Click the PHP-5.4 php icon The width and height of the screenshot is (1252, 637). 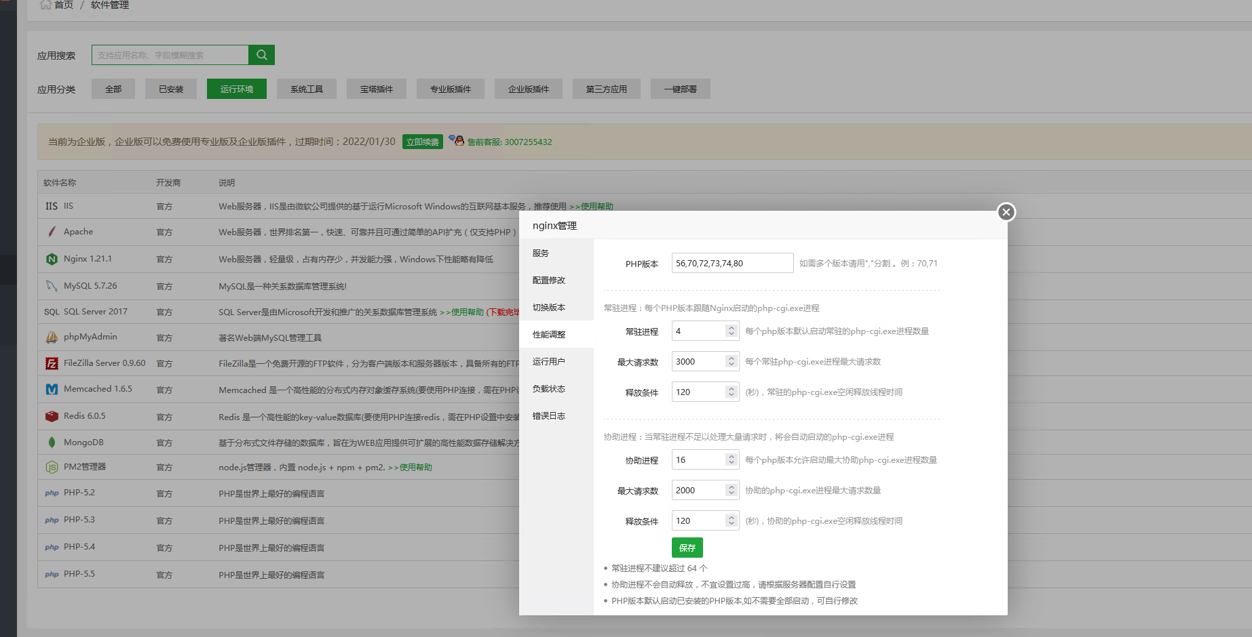click(x=52, y=547)
